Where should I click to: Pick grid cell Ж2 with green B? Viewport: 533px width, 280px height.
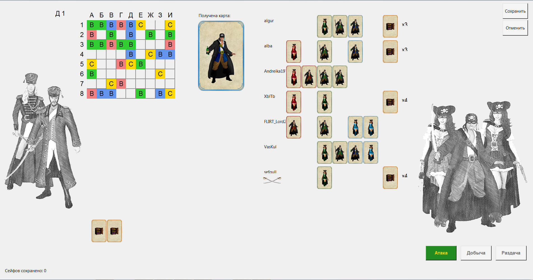pos(150,35)
